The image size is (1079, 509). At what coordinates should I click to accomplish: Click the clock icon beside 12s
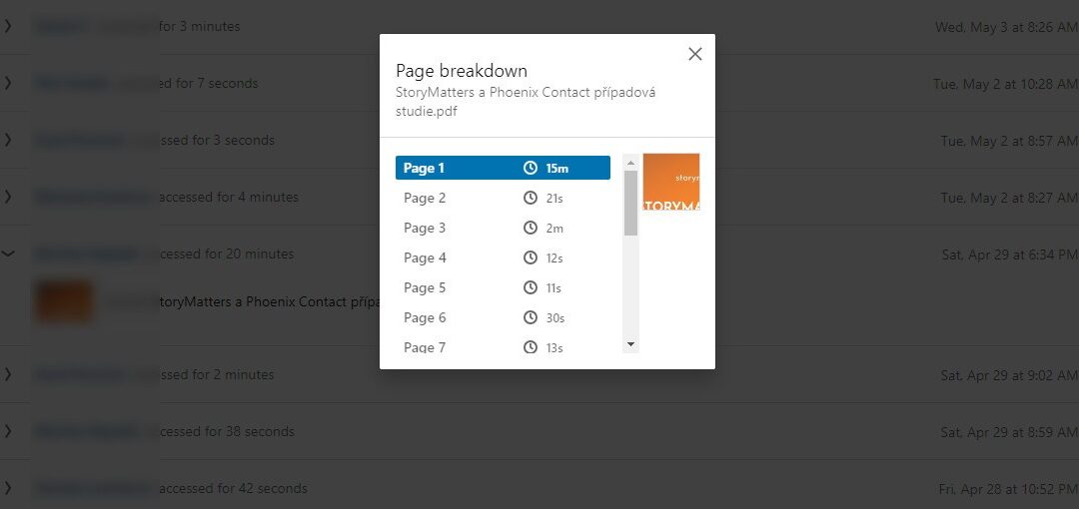(x=530, y=257)
